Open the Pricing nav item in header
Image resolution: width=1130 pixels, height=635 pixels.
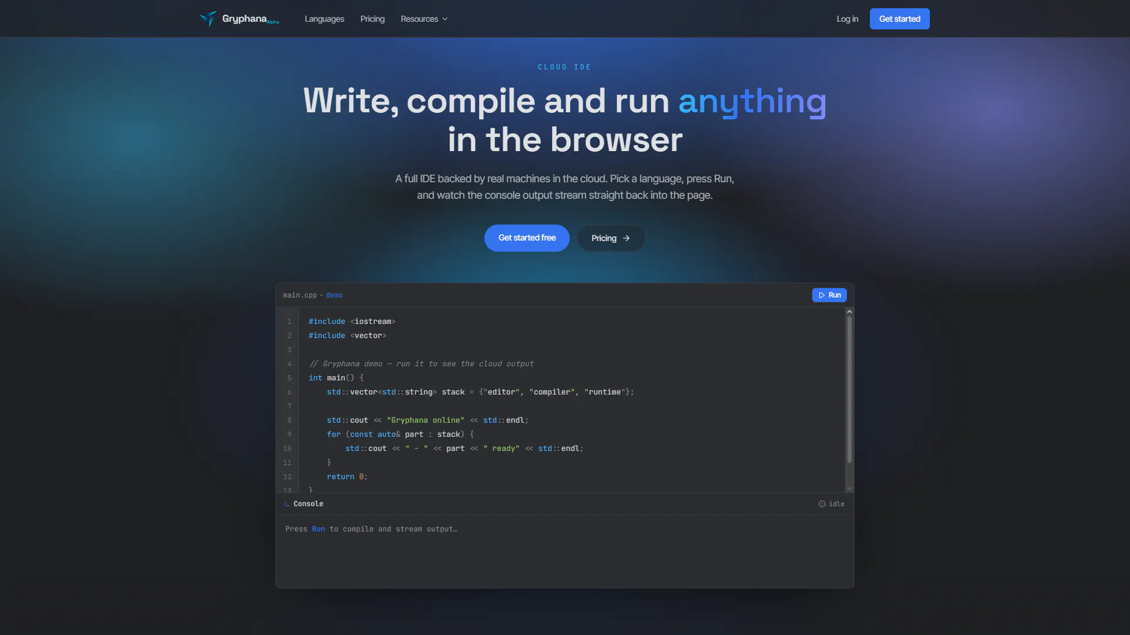tap(373, 19)
